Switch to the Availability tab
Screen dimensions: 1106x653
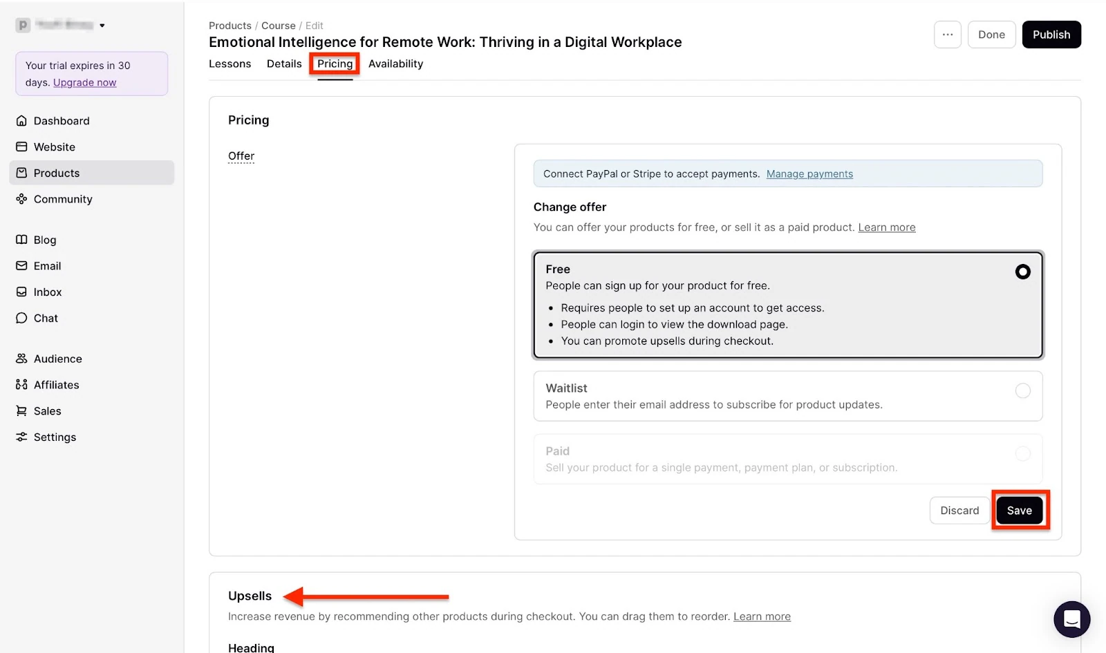click(x=395, y=64)
